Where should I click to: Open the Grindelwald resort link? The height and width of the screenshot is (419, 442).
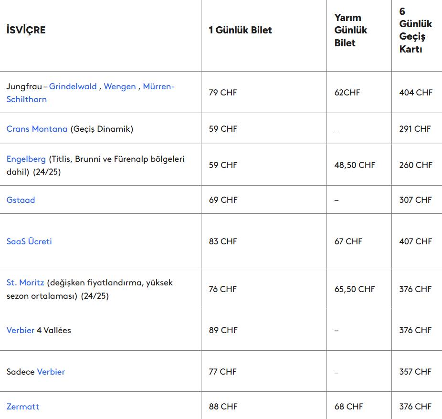click(x=73, y=86)
